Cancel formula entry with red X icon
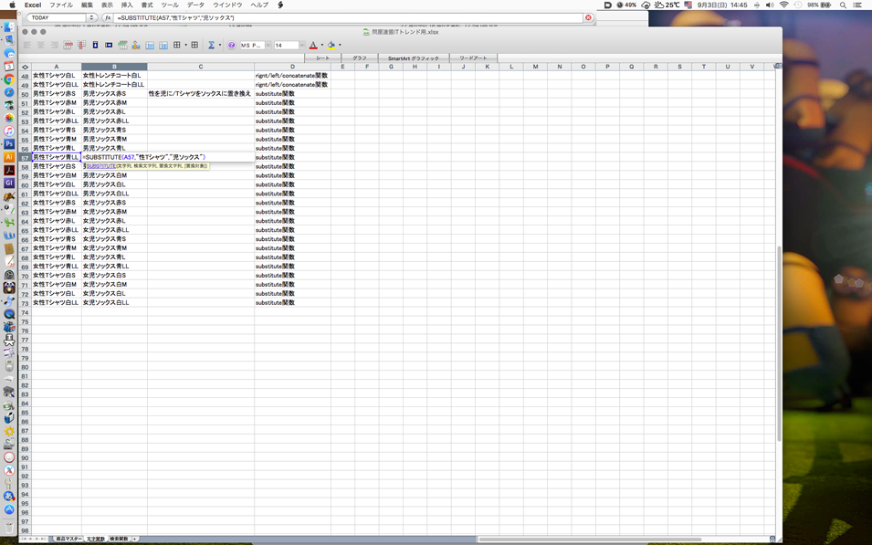This screenshot has height=545, width=872. [x=588, y=17]
